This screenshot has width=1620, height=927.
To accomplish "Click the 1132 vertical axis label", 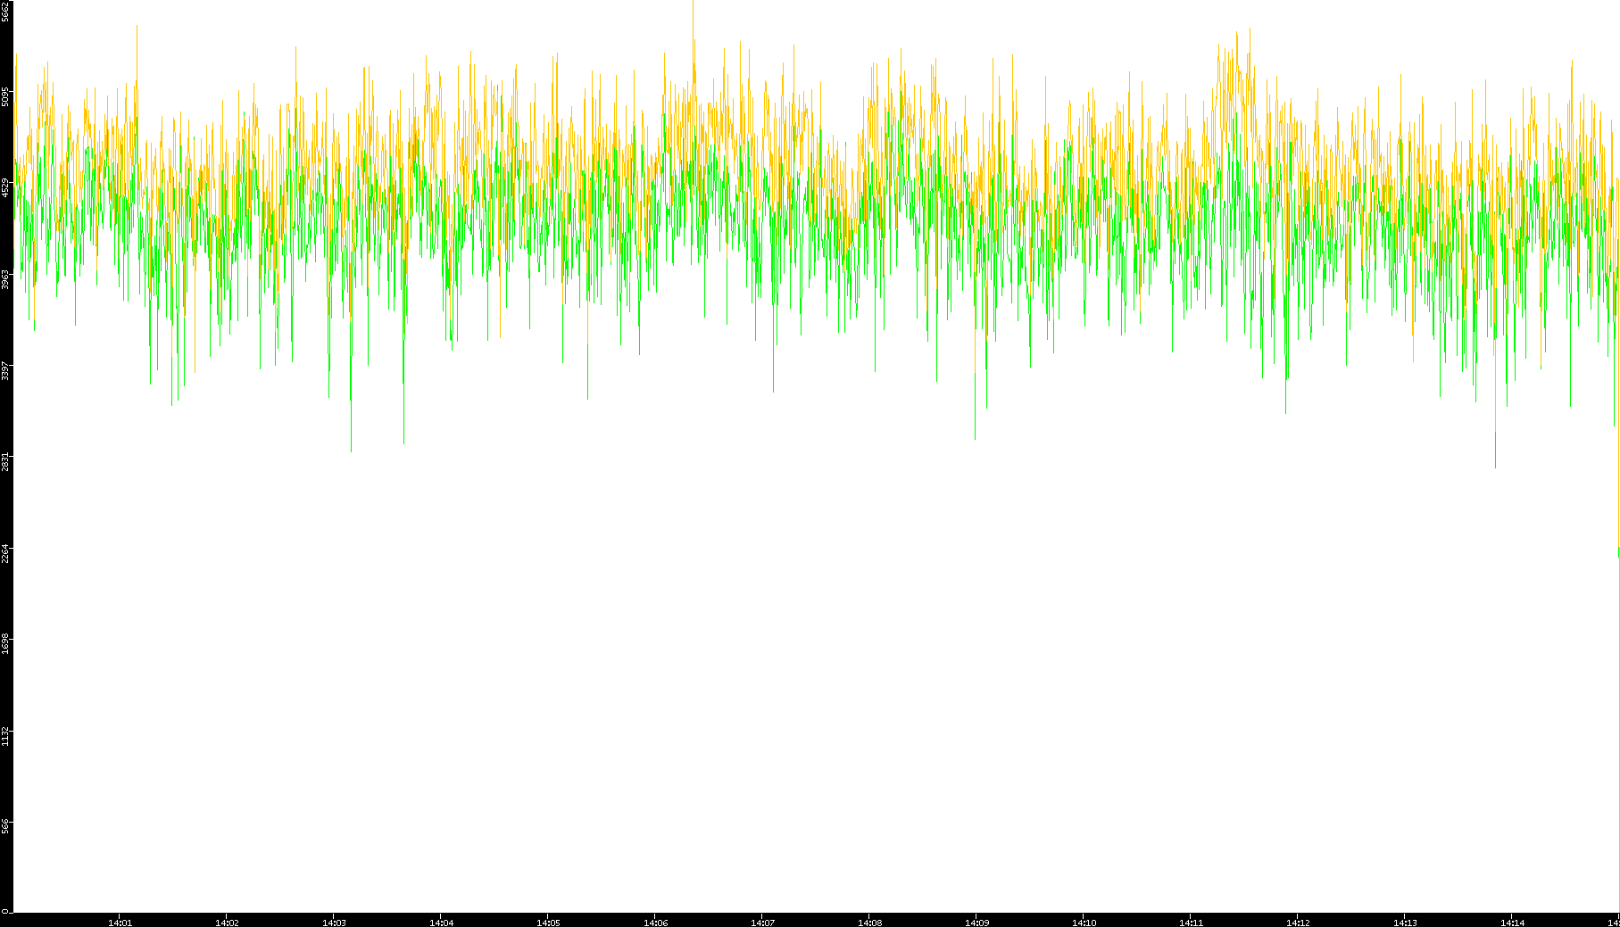I will pos(5,736).
